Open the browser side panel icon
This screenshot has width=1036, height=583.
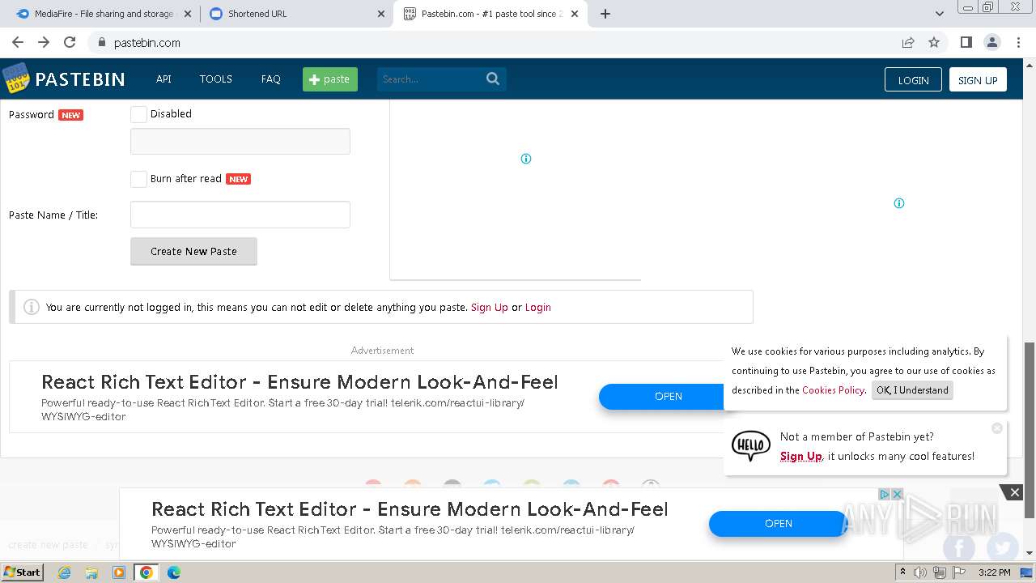(x=966, y=42)
